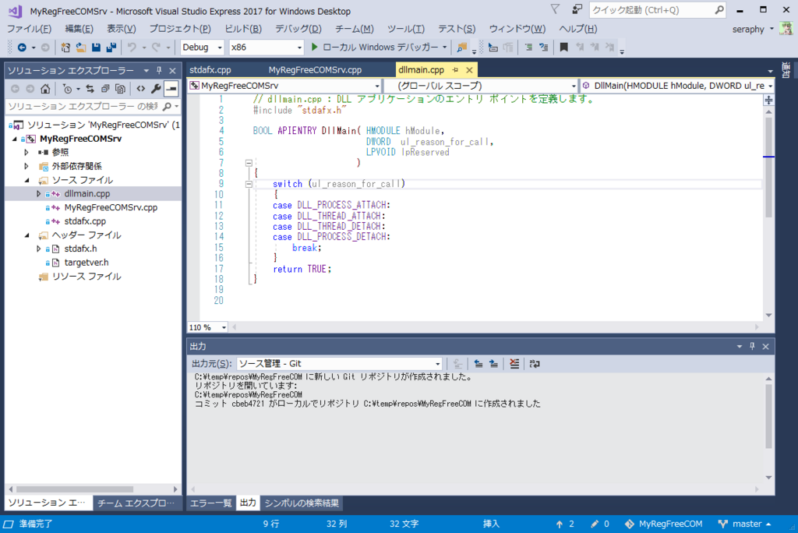Click the Save toolbar icon
798x533 pixels.
(96, 48)
